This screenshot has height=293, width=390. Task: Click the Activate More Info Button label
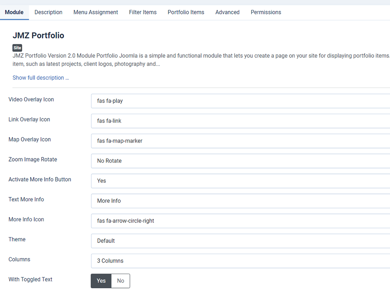click(40, 179)
